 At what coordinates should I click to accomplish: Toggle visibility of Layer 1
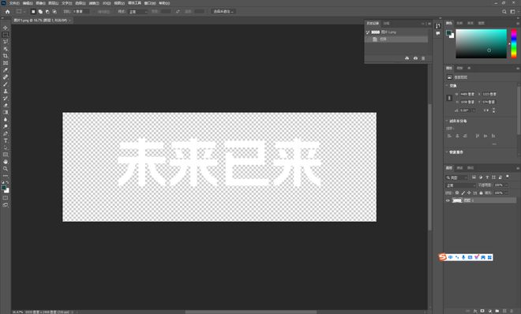(448, 200)
